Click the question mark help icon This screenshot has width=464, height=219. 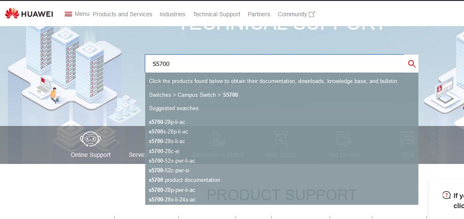[x=446, y=195]
